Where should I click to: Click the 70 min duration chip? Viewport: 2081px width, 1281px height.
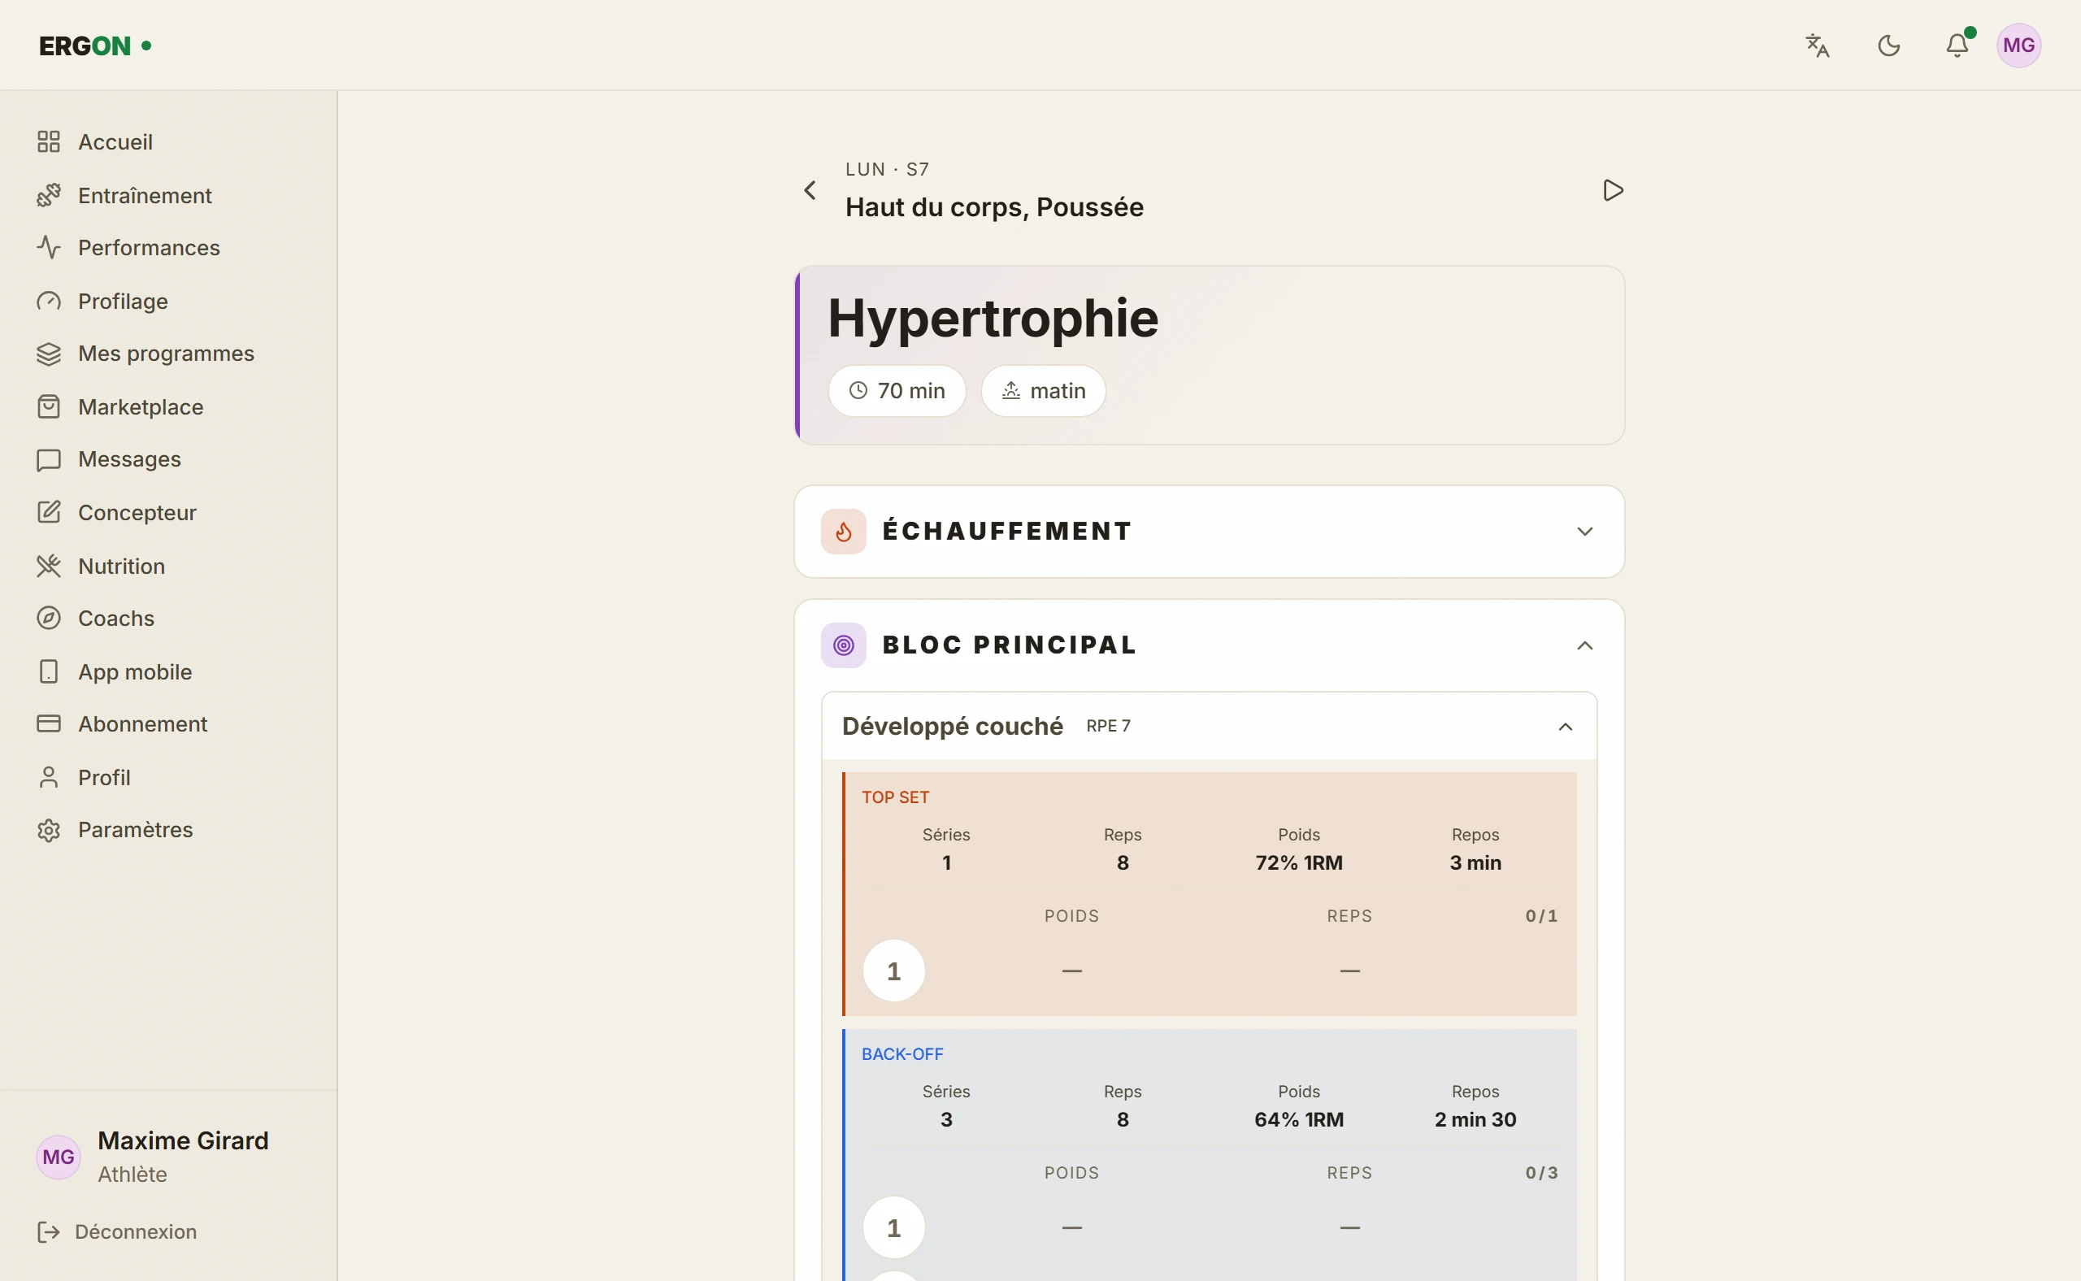pyautogui.click(x=897, y=391)
